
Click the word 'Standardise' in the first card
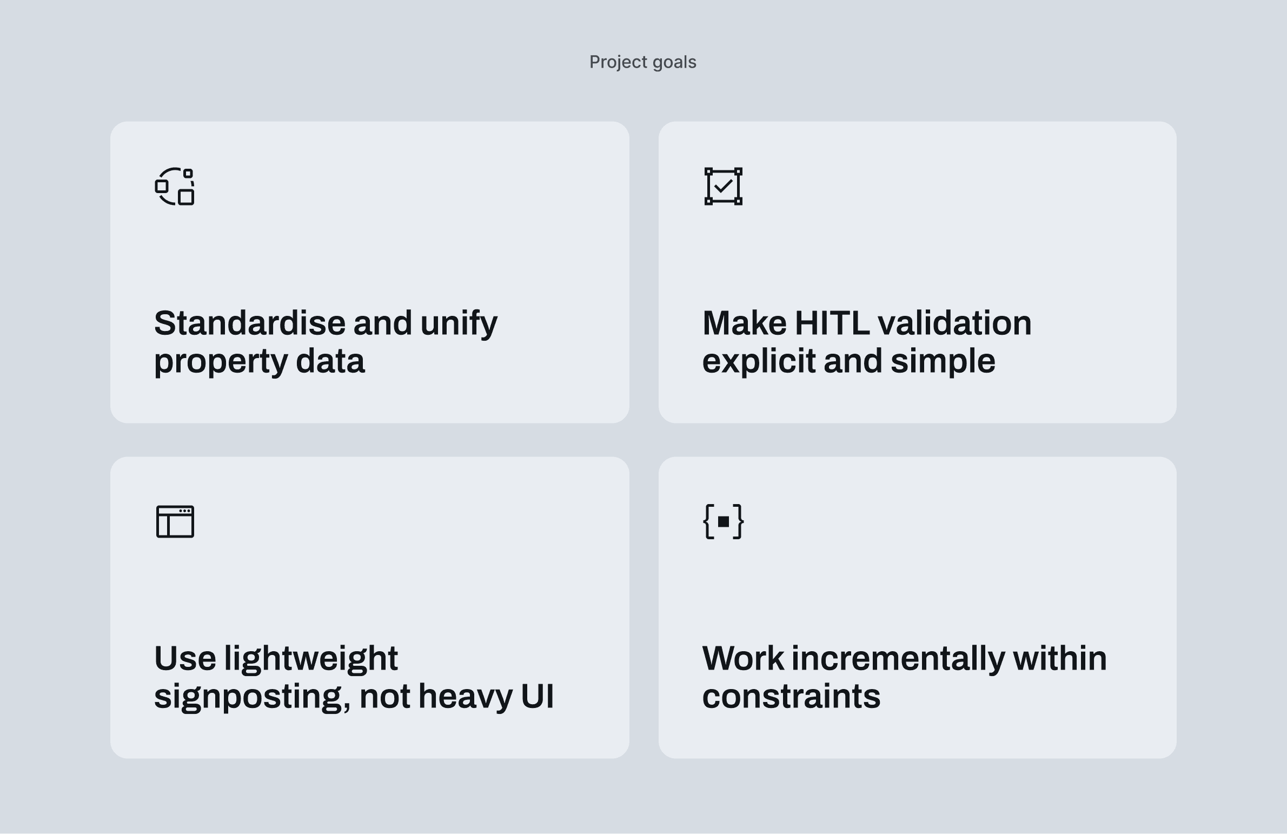coord(250,323)
